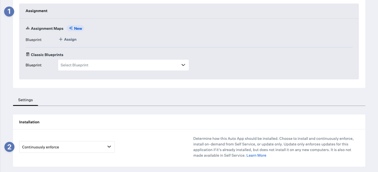Click the Installation section heading

pyautogui.click(x=29, y=122)
